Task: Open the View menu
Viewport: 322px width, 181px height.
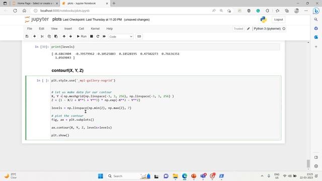Action: [54, 29]
